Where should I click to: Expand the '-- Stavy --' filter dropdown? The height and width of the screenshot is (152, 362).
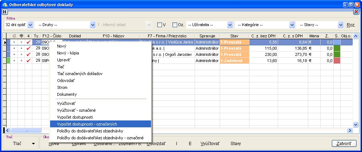pos(340,25)
